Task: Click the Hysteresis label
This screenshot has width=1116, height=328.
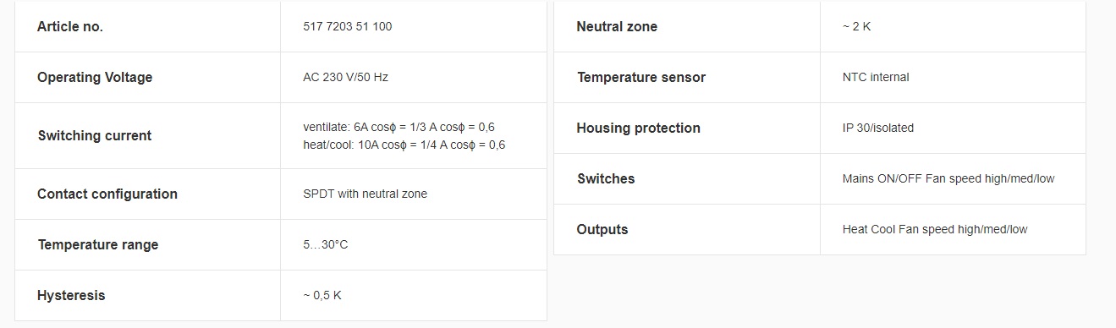Action: (x=71, y=295)
